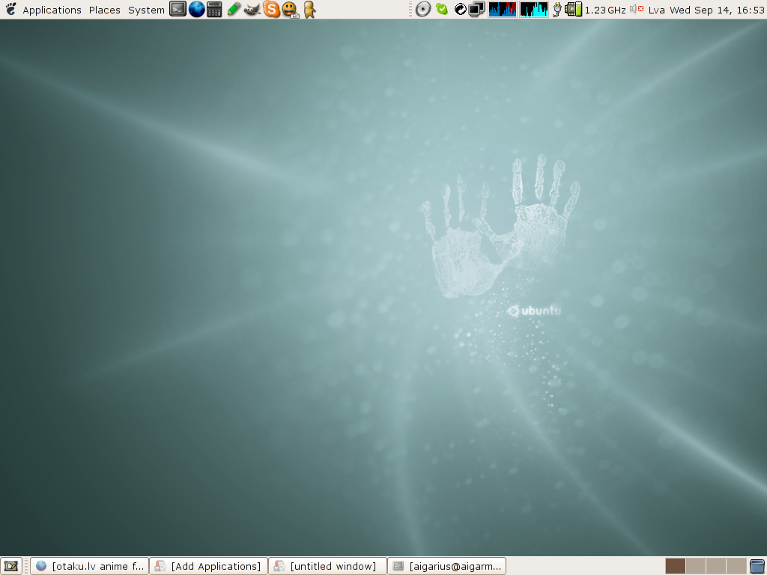Click the cyan system monitor graph
This screenshot has height=575, width=767.
pos(533,9)
